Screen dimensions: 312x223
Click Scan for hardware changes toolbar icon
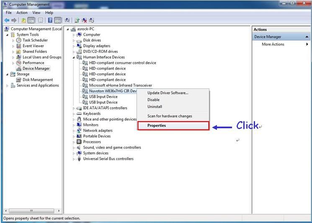(67, 20)
